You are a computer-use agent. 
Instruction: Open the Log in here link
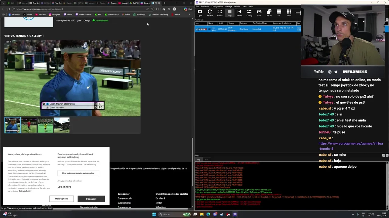click(x=64, y=187)
